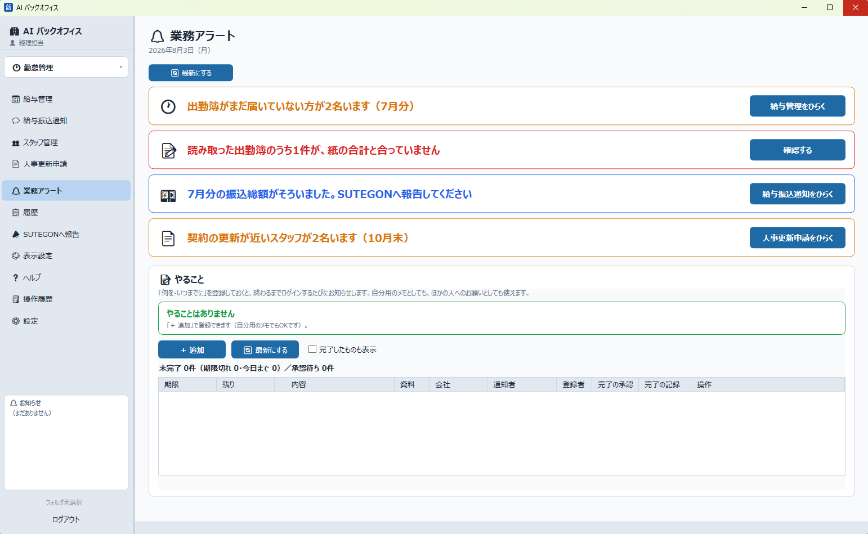The width and height of the screenshot is (868, 534).
Task: Click the ログアウト link
Action: point(66,519)
